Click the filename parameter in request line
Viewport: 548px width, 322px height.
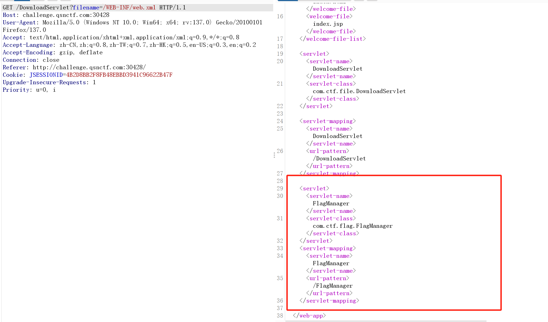click(x=86, y=7)
